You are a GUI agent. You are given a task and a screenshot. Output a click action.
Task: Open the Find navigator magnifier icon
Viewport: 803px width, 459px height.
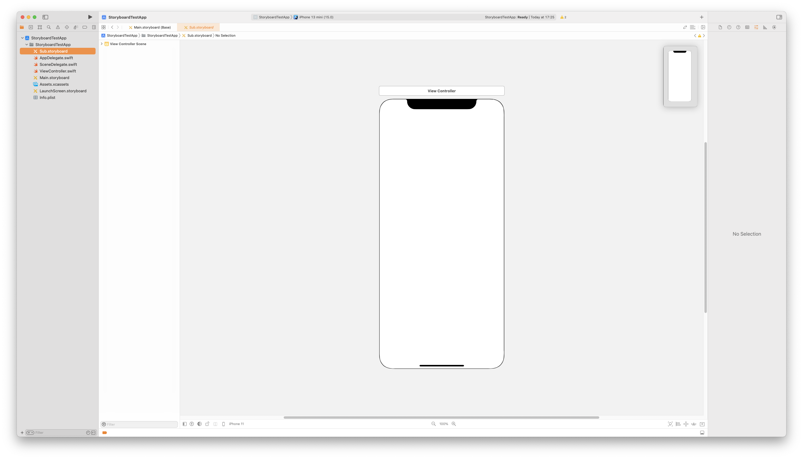49,27
